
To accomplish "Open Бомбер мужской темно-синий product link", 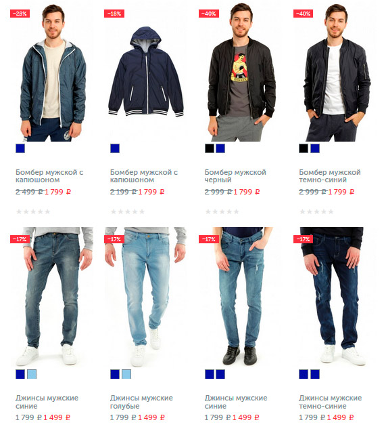I will [330, 176].
